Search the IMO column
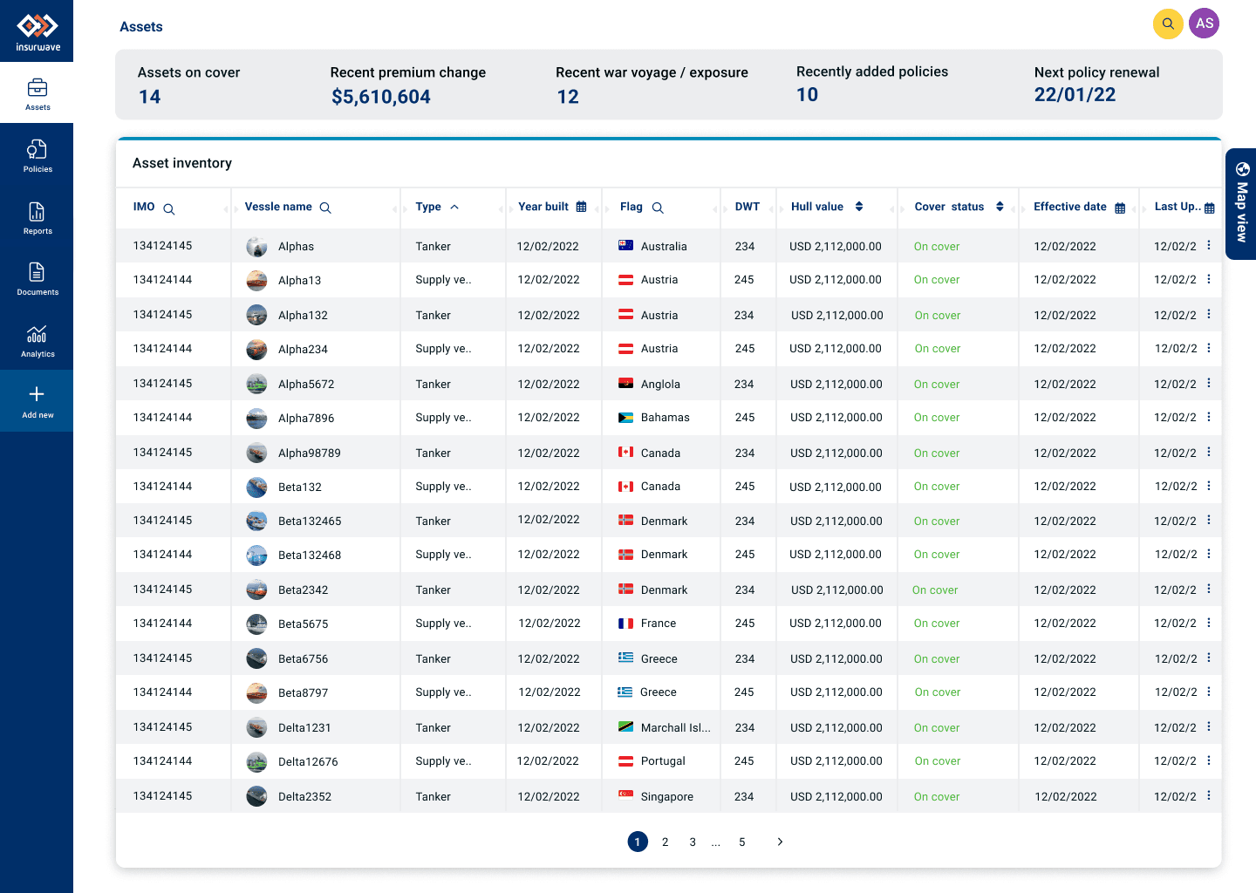This screenshot has width=1256, height=893. point(169,208)
